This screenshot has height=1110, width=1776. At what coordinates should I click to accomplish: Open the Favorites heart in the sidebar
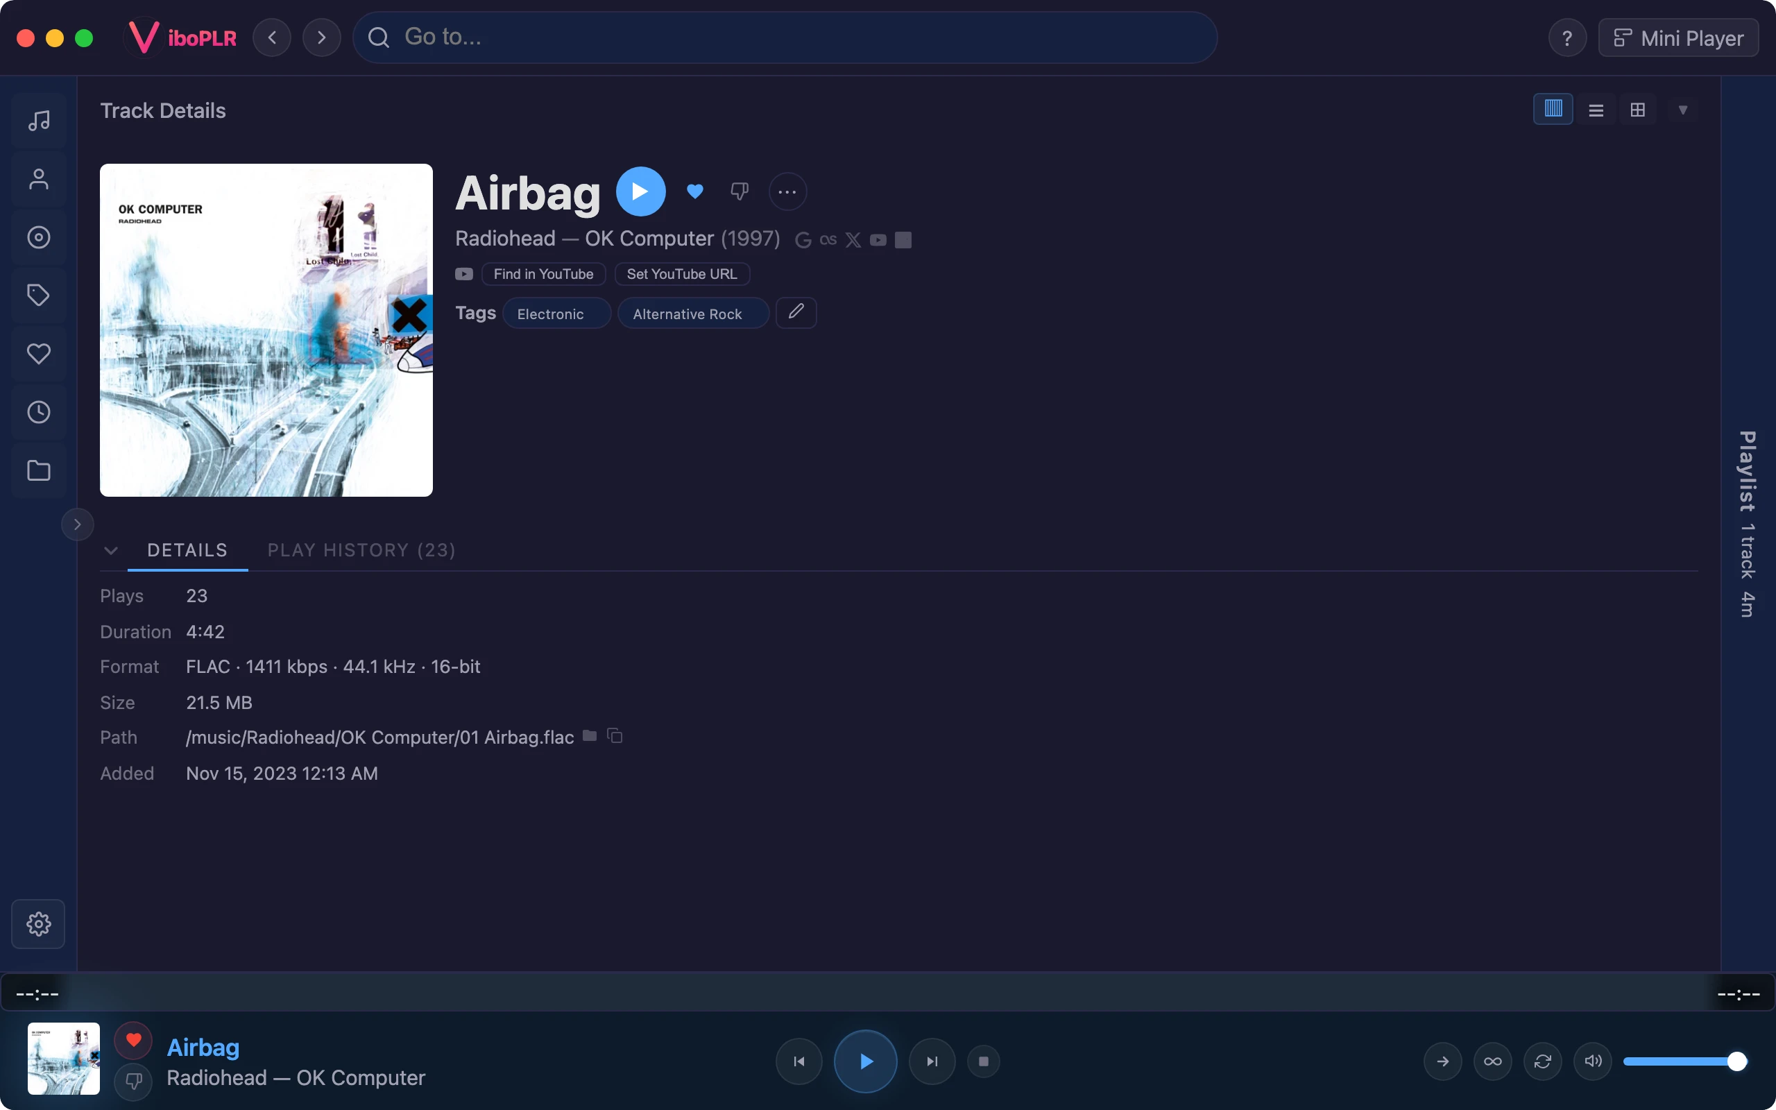coord(39,354)
